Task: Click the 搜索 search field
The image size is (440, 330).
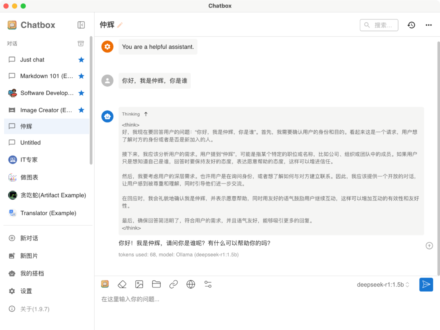Action: [x=379, y=25]
